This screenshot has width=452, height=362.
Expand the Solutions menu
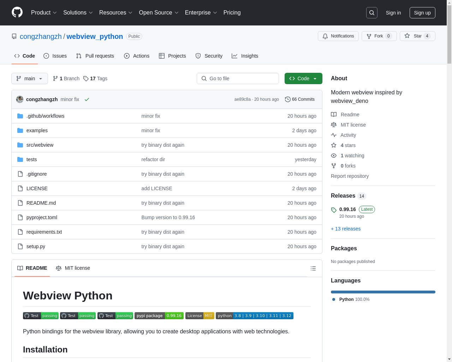[78, 13]
